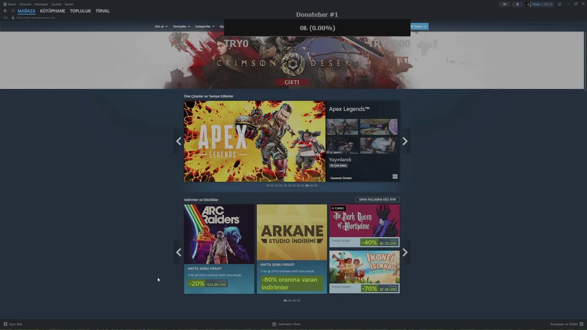Image resolution: width=587 pixels, height=330 pixels.
Task: Open the Oyunlar menu
Action: (x=56, y=4)
